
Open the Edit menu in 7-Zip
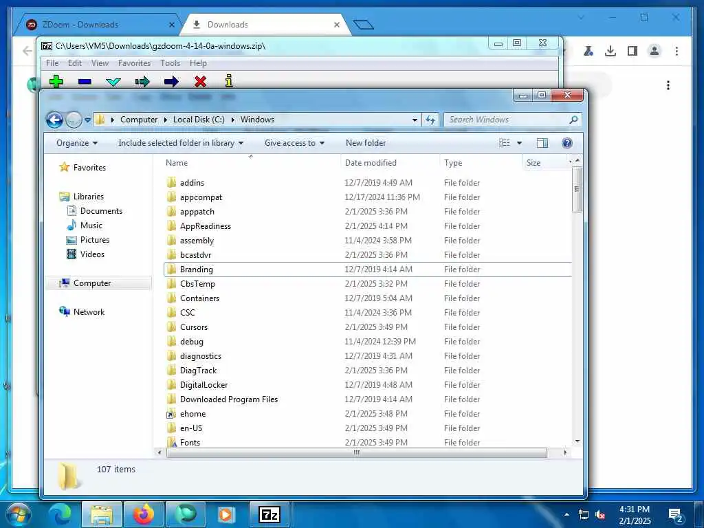tap(74, 63)
